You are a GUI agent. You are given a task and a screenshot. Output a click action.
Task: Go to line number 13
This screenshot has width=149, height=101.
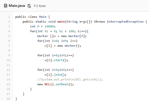click(8, 75)
